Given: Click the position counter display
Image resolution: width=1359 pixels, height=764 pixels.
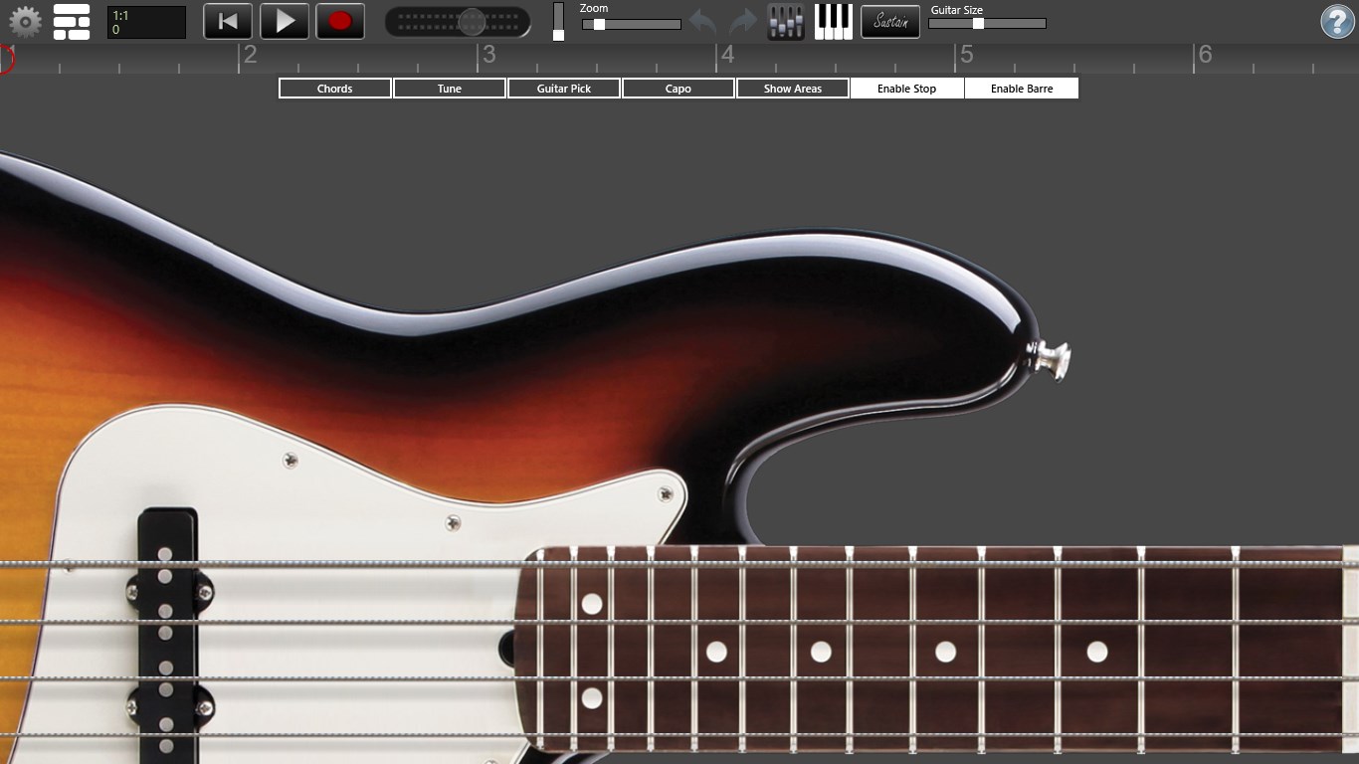Looking at the screenshot, I should [146, 22].
